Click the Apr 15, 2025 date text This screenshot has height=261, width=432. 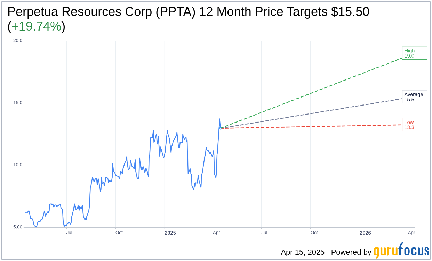(x=303, y=252)
